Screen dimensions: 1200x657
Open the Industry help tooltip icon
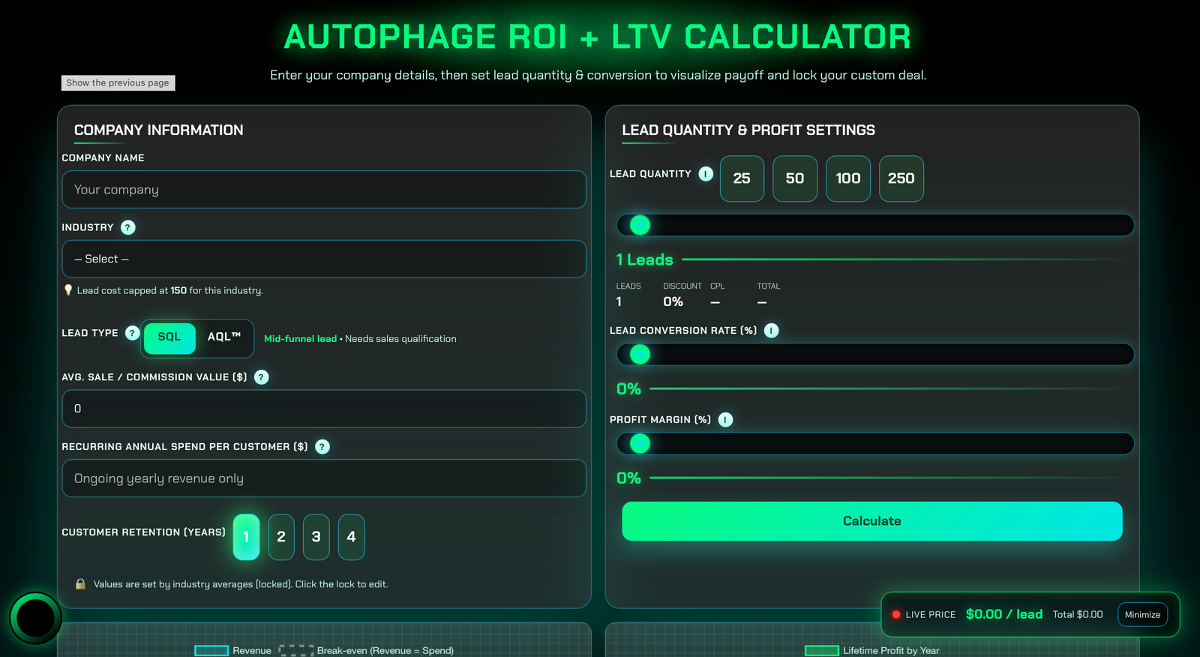pyautogui.click(x=128, y=227)
